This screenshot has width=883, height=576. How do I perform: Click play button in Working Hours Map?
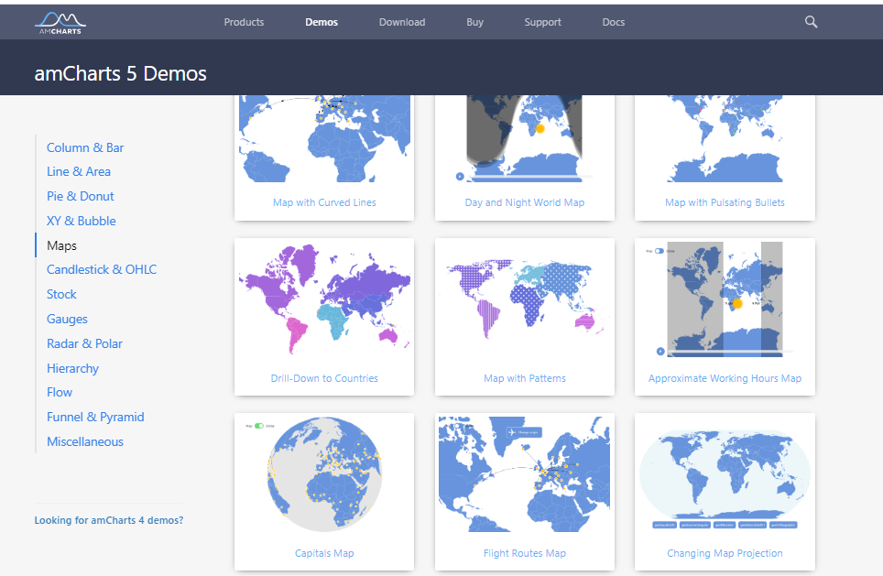[660, 352]
